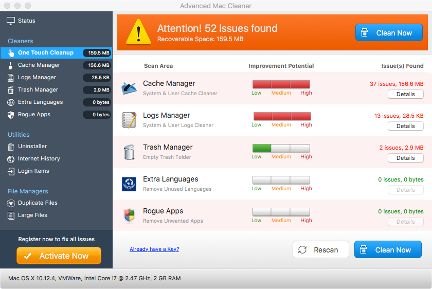This screenshot has height=289, width=432.
Task: Click the checkmark icon on Activate Now
Action: coord(28,256)
